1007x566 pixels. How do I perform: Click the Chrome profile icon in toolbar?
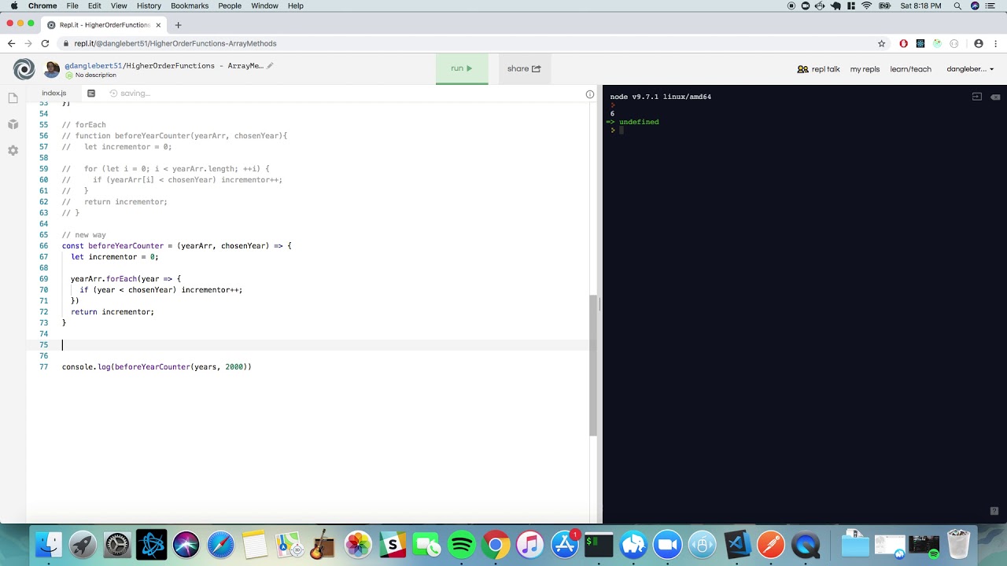click(x=979, y=43)
